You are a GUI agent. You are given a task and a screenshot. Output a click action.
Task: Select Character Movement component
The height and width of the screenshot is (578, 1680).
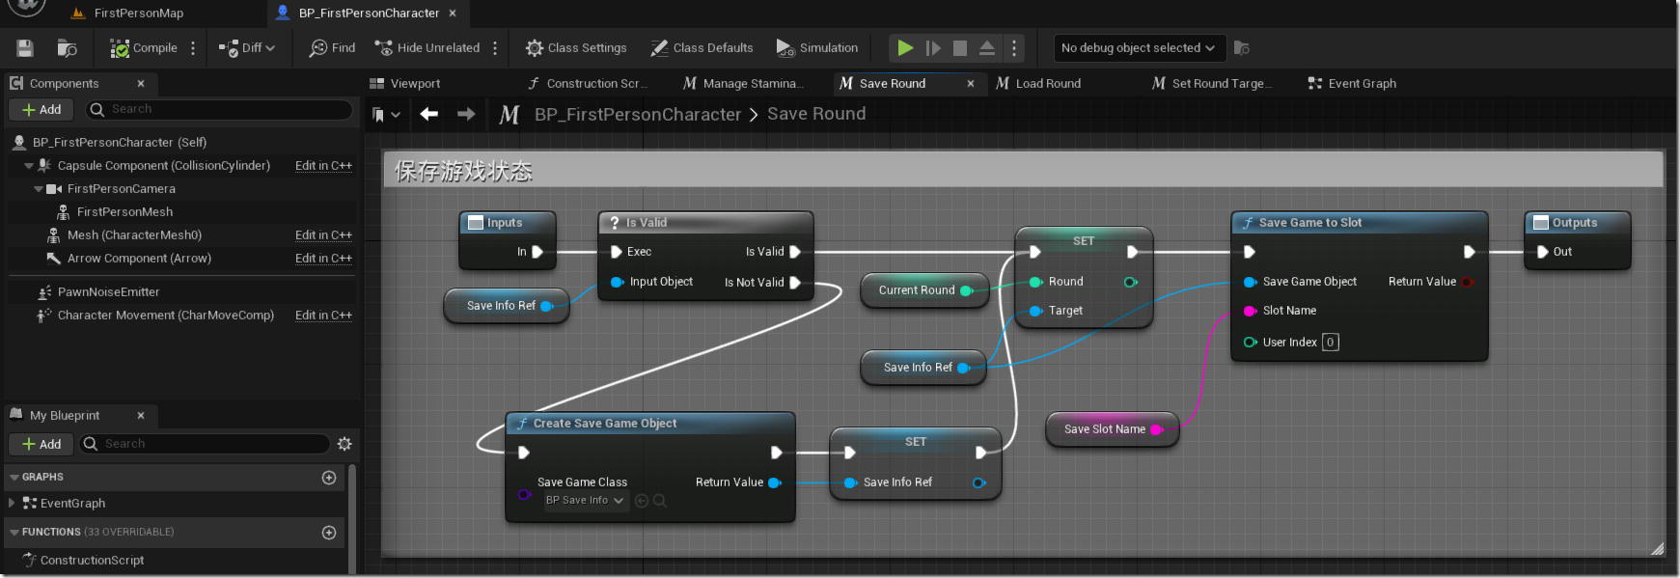tap(166, 316)
